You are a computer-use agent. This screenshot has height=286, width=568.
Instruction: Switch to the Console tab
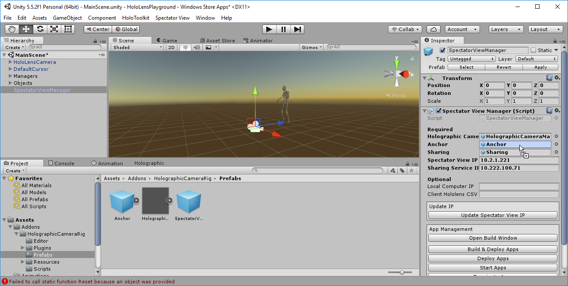tap(60, 163)
